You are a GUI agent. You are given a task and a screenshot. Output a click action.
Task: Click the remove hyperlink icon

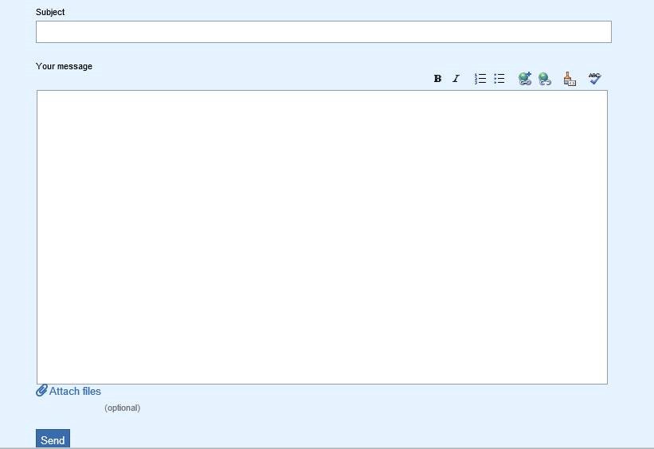[545, 79]
